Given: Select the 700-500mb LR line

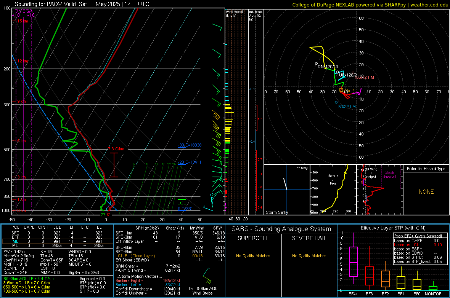Looking at the screenshot, I should click(27, 291).
